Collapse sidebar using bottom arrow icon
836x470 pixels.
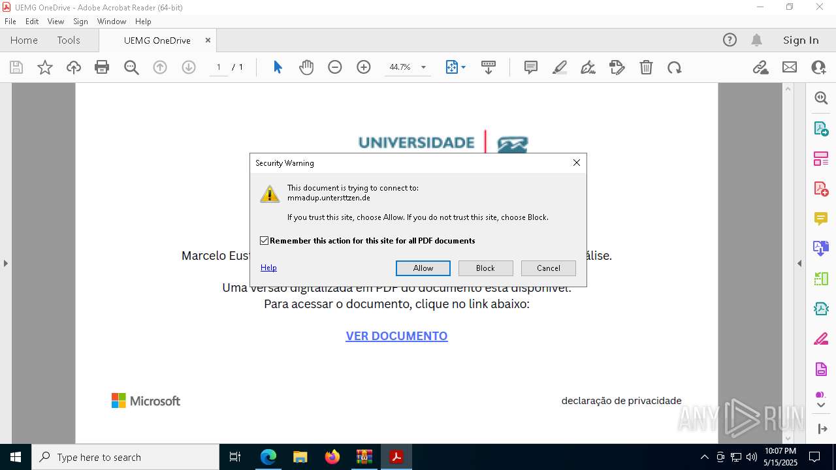tap(821, 429)
